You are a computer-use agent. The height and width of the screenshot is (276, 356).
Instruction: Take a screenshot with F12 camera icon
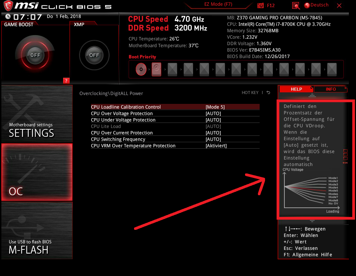coord(260,5)
